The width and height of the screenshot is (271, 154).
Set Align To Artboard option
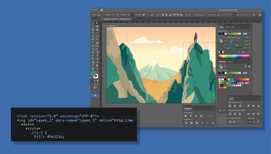pyautogui.click(x=250, y=121)
